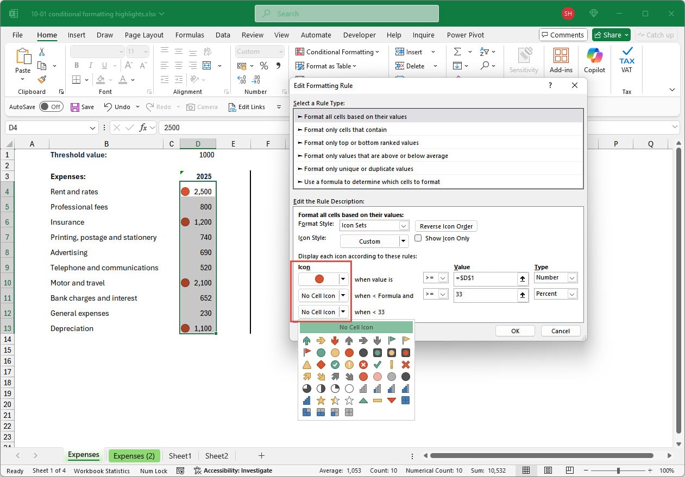
Task: Switch to Page Break Preview view
Action: click(x=571, y=470)
